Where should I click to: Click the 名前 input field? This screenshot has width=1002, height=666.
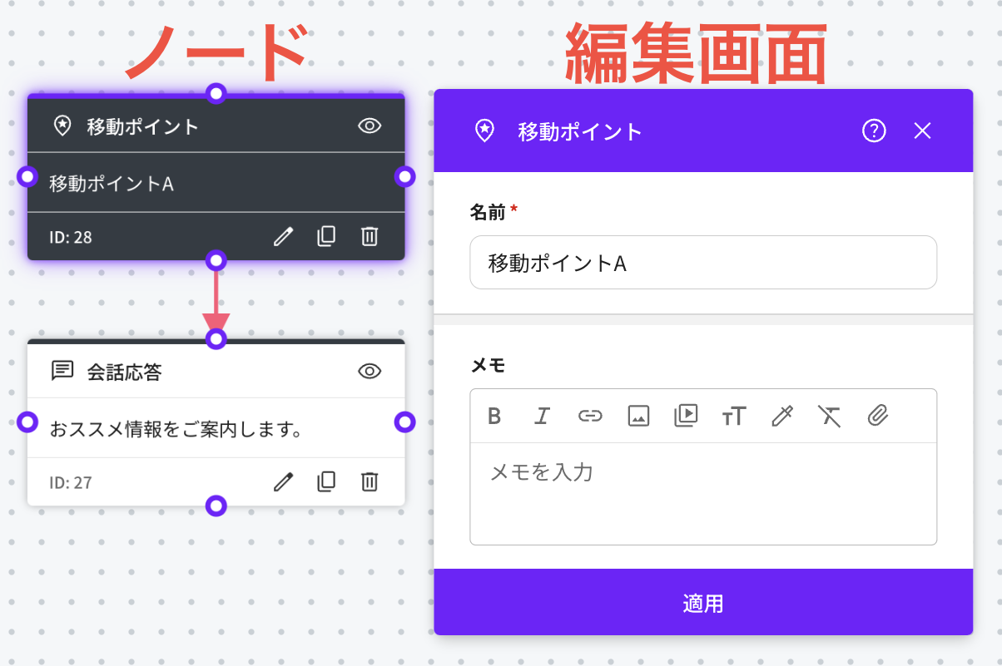[x=703, y=263]
